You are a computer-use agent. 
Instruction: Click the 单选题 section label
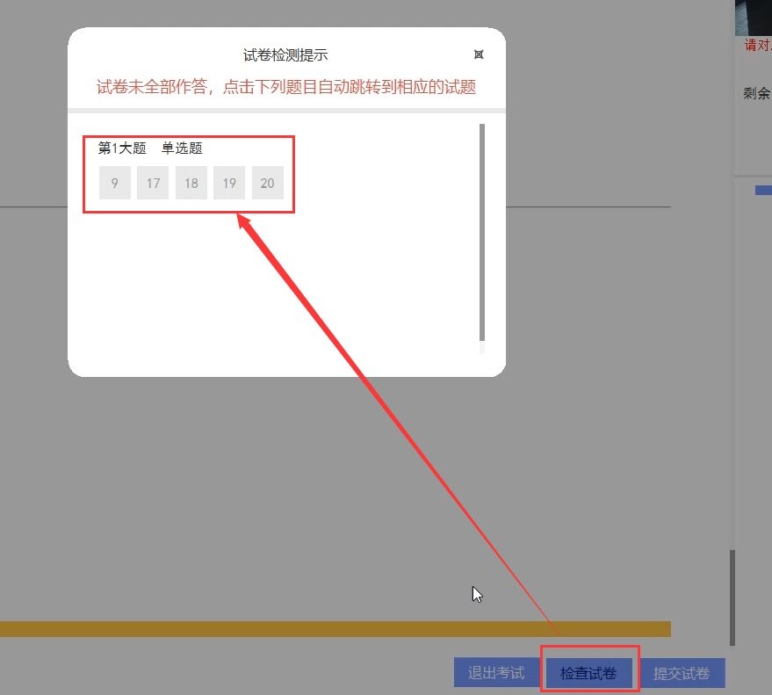tap(182, 148)
